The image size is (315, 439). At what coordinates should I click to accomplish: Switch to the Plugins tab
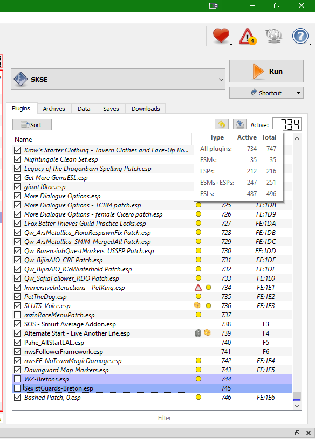click(21, 108)
